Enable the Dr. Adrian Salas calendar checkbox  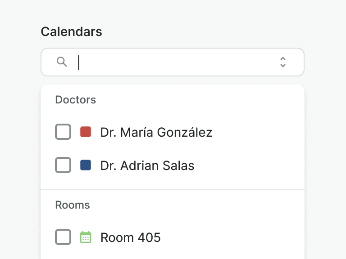(x=63, y=165)
